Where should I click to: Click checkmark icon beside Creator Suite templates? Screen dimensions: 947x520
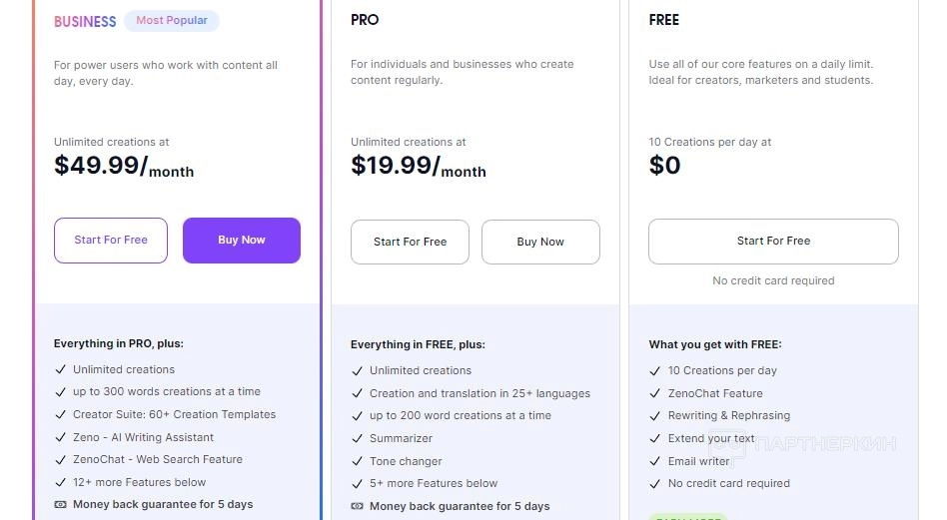(60, 414)
